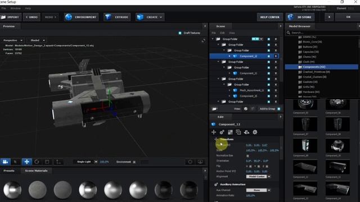Delete top Group Folder with its X icon
Viewport: 360px width, 202px height.
[276, 39]
